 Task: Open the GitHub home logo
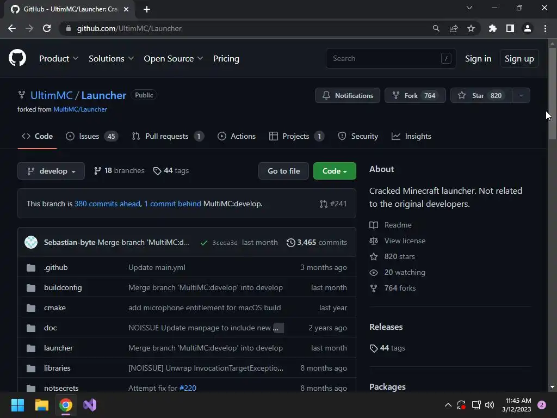(x=17, y=58)
